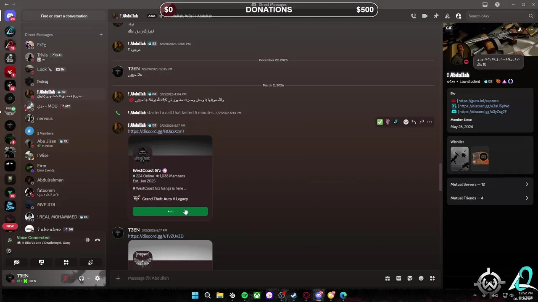Open first wishlist item thumbnail
Image resolution: width=538 pixels, height=302 pixels.
click(459, 159)
